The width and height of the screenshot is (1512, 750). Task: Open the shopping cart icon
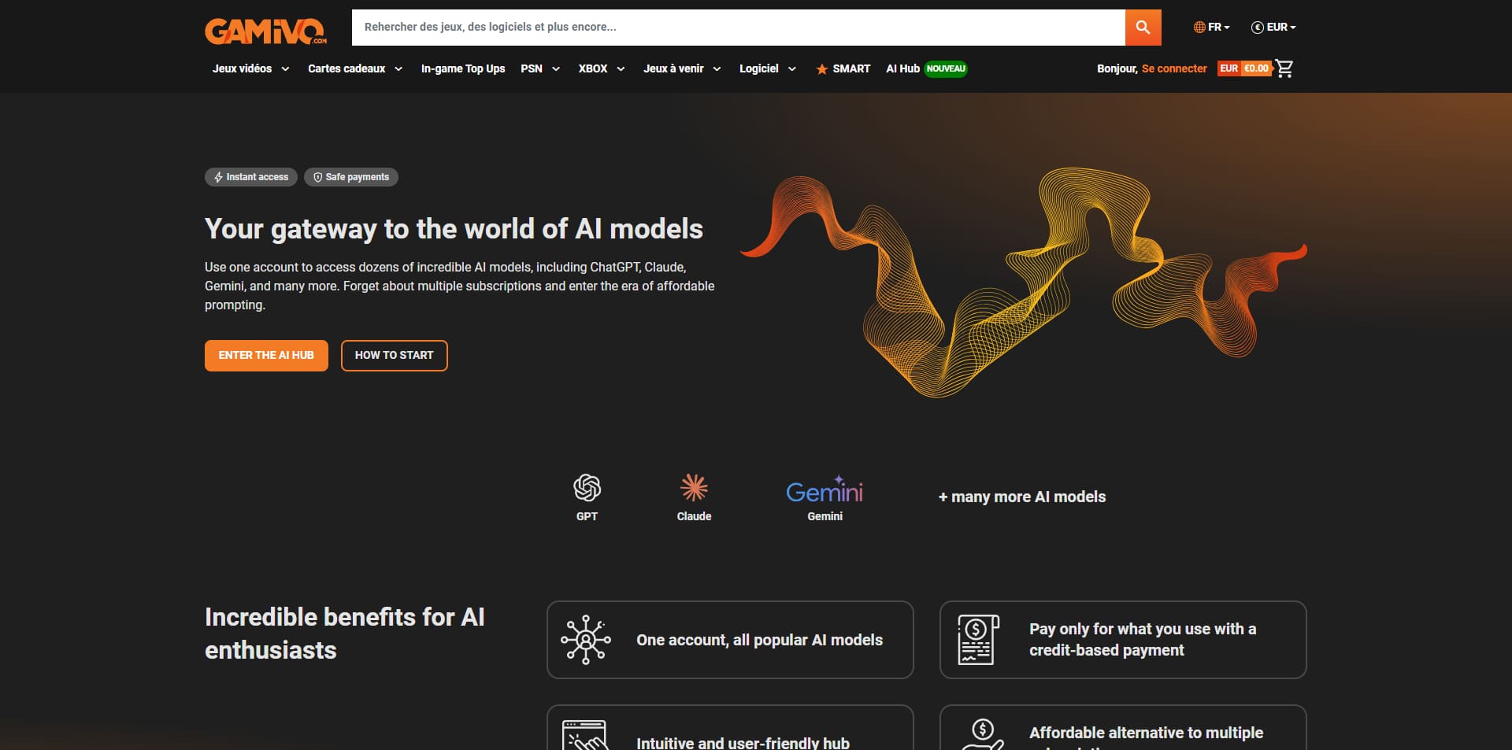tap(1284, 68)
